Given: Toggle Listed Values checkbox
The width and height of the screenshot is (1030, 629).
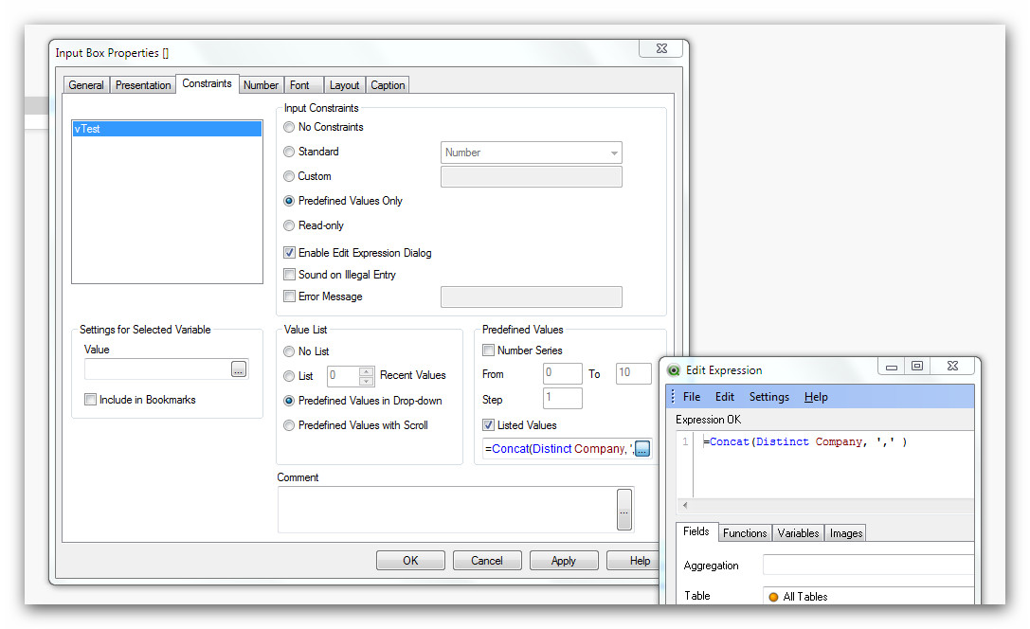Looking at the screenshot, I should click(488, 424).
